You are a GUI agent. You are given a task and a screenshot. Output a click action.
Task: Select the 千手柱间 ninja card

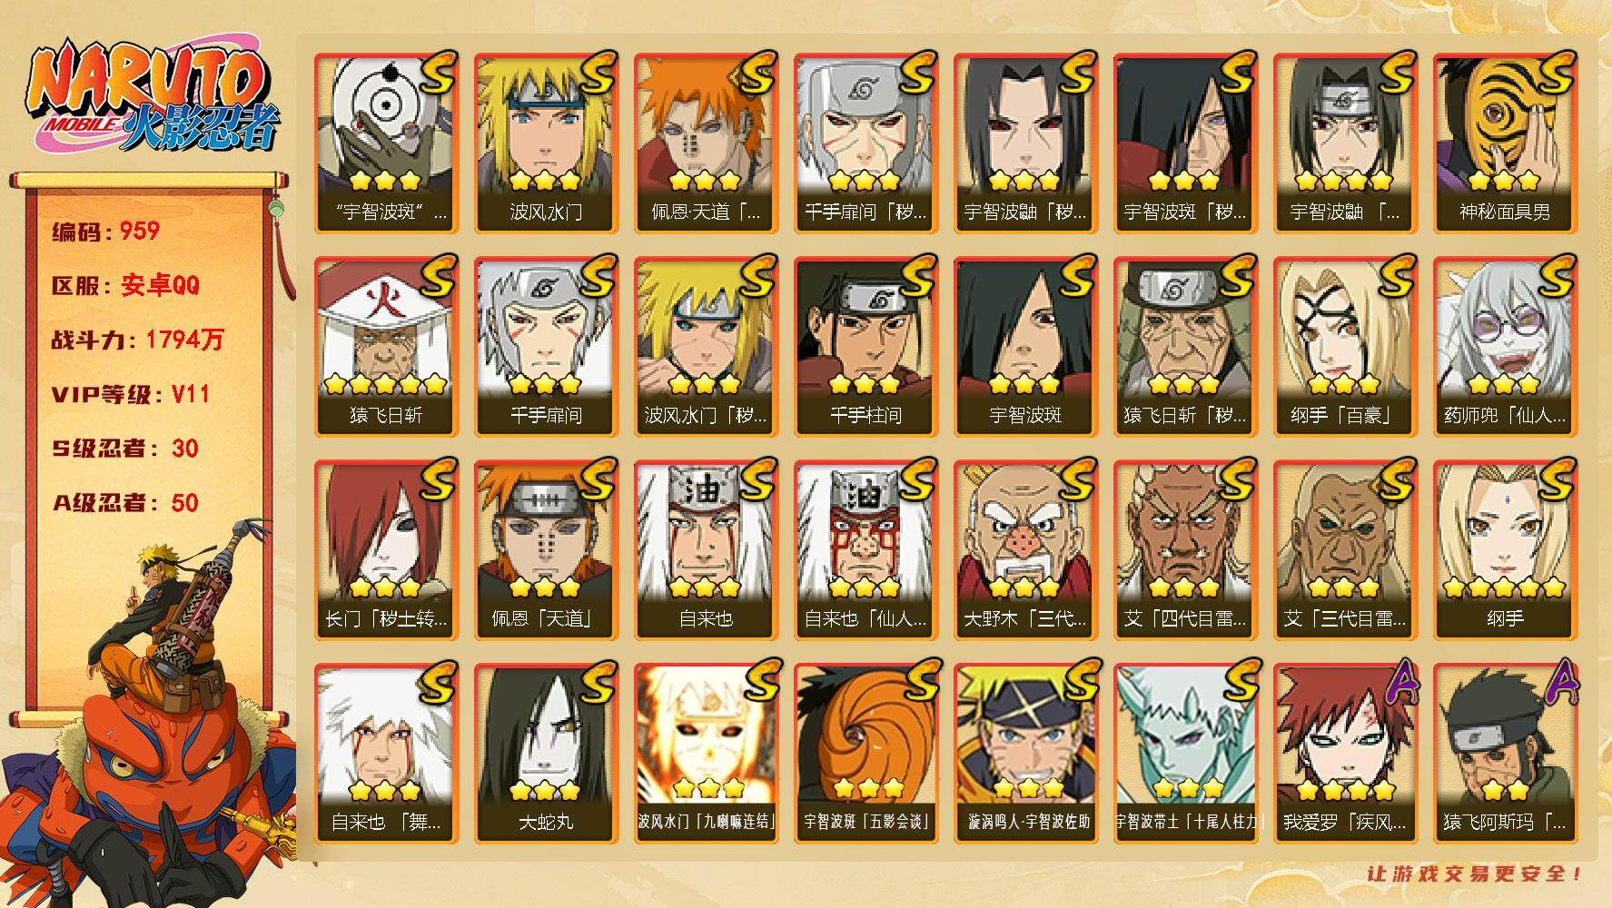tap(865, 346)
